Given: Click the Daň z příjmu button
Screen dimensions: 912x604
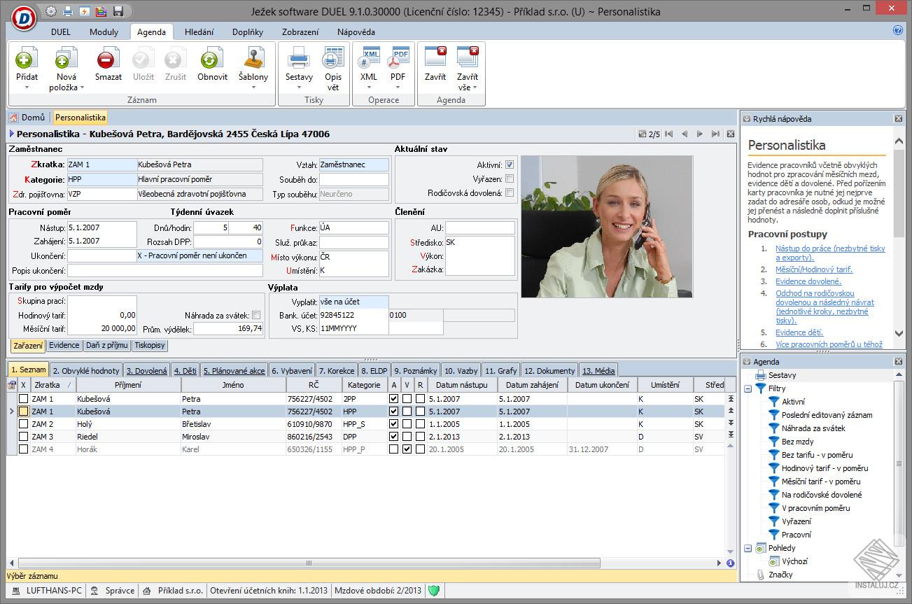Looking at the screenshot, I should [106, 345].
